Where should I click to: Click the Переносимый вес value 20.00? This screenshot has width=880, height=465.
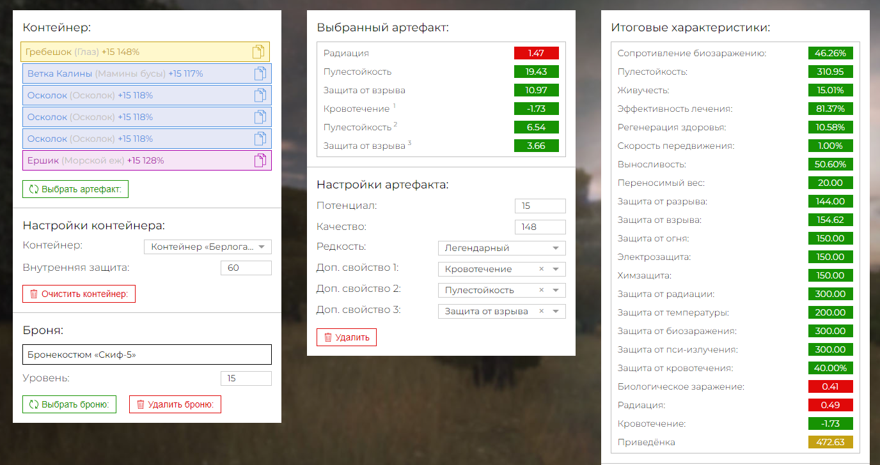click(831, 183)
